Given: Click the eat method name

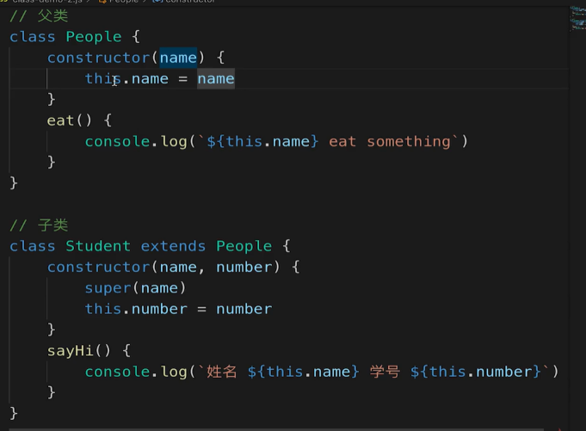Looking at the screenshot, I should (60, 120).
